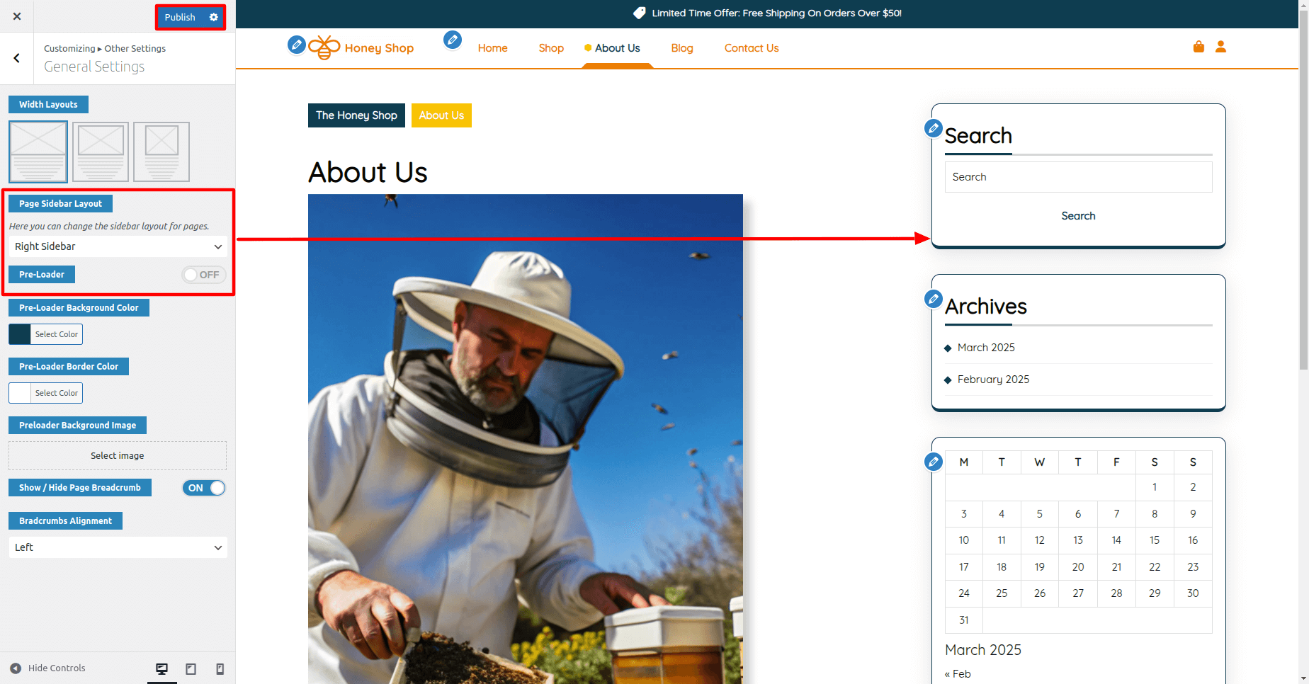Click the edit pencil on Archives widget
Image resolution: width=1309 pixels, height=684 pixels.
click(x=934, y=299)
